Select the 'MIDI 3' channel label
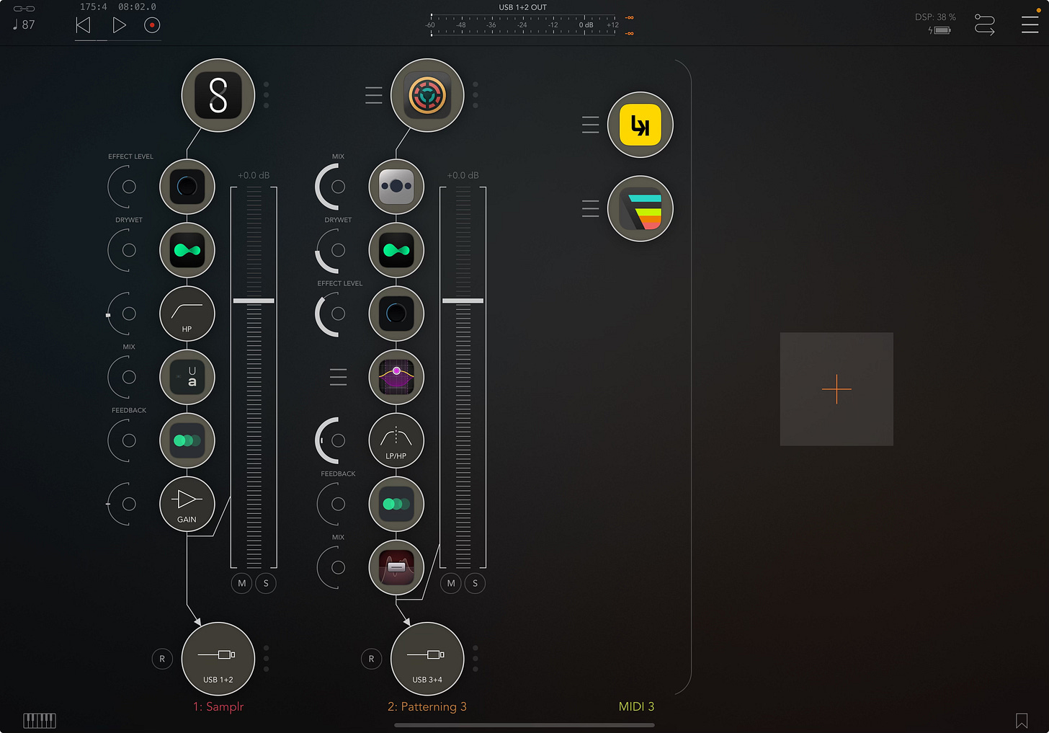The width and height of the screenshot is (1049, 733). [x=636, y=707]
